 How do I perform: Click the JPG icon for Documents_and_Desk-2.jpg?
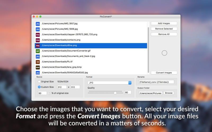(38, 56)
